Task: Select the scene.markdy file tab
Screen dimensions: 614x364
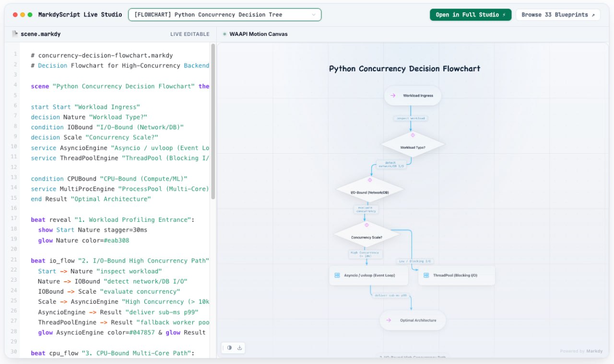Action: [x=36, y=34]
